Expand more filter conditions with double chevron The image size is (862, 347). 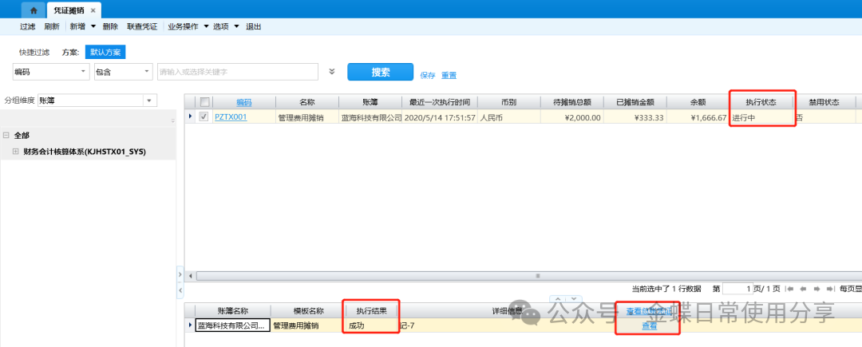pos(332,72)
